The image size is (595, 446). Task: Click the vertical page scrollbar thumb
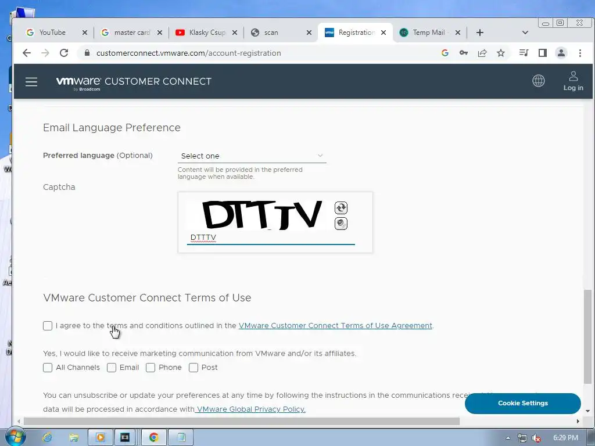[x=587, y=337]
